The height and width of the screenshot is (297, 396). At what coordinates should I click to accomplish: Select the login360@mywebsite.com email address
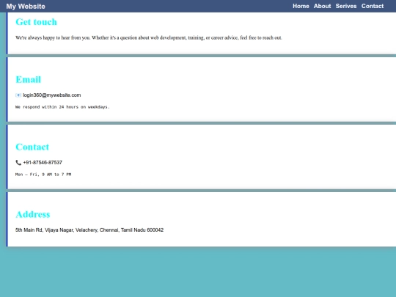[52, 95]
